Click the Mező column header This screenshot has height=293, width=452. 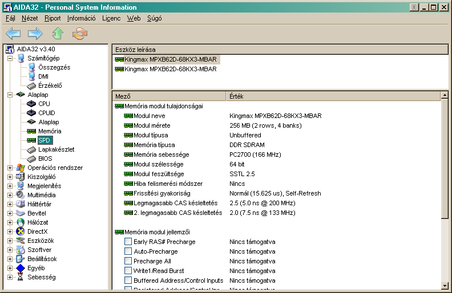pos(169,96)
